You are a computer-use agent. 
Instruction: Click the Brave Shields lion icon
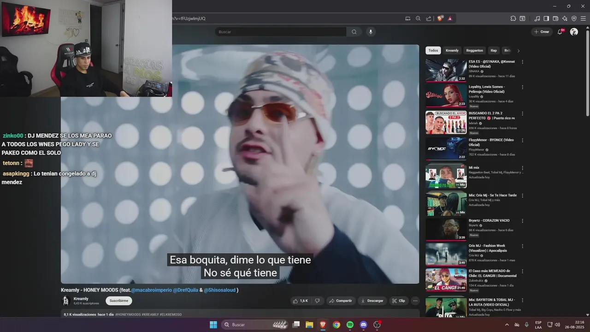[440, 18]
